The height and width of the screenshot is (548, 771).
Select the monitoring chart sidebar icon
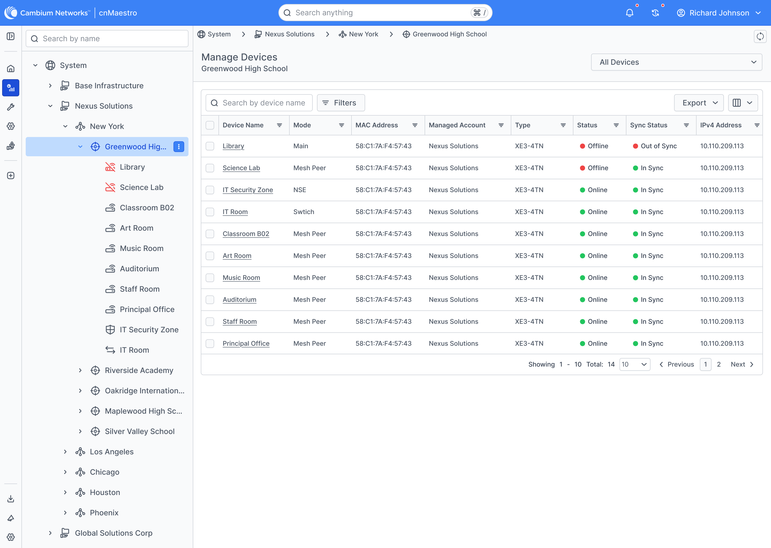[x=11, y=88]
